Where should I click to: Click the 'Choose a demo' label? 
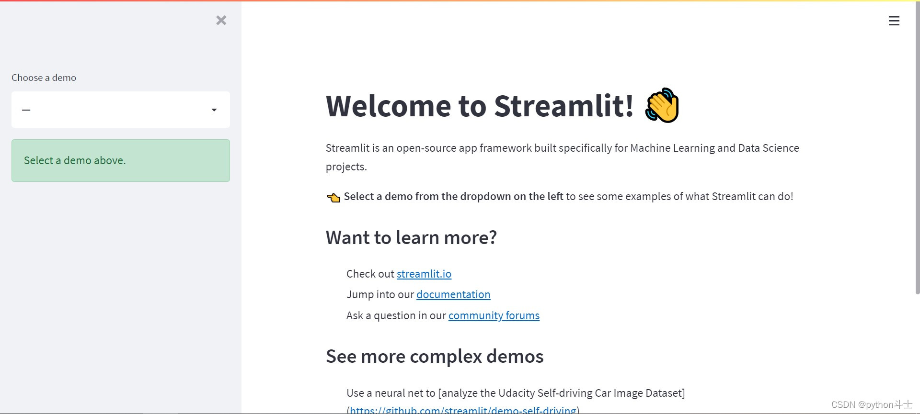(44, 78)
